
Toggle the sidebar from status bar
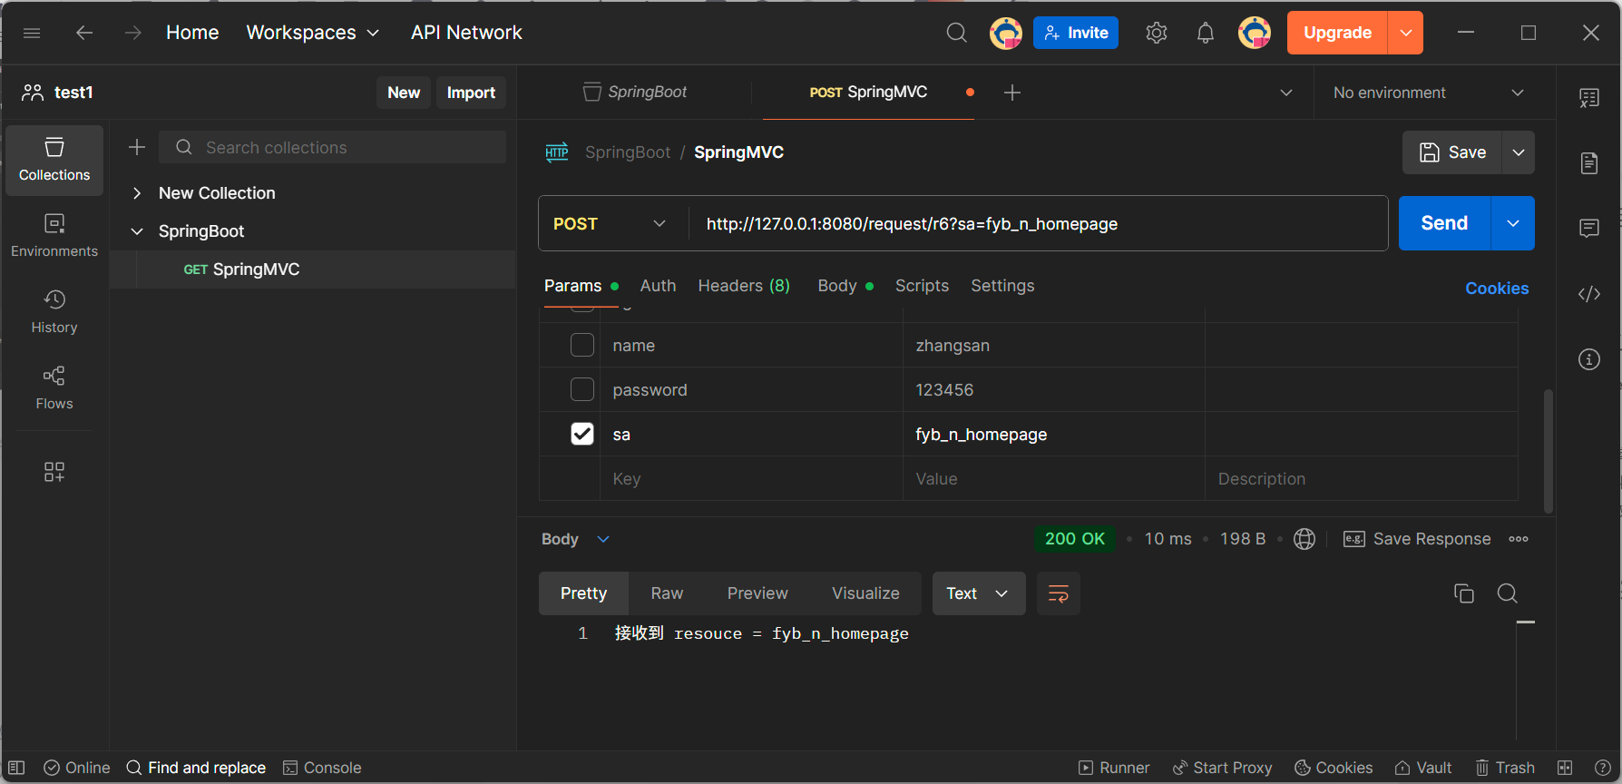16,768
